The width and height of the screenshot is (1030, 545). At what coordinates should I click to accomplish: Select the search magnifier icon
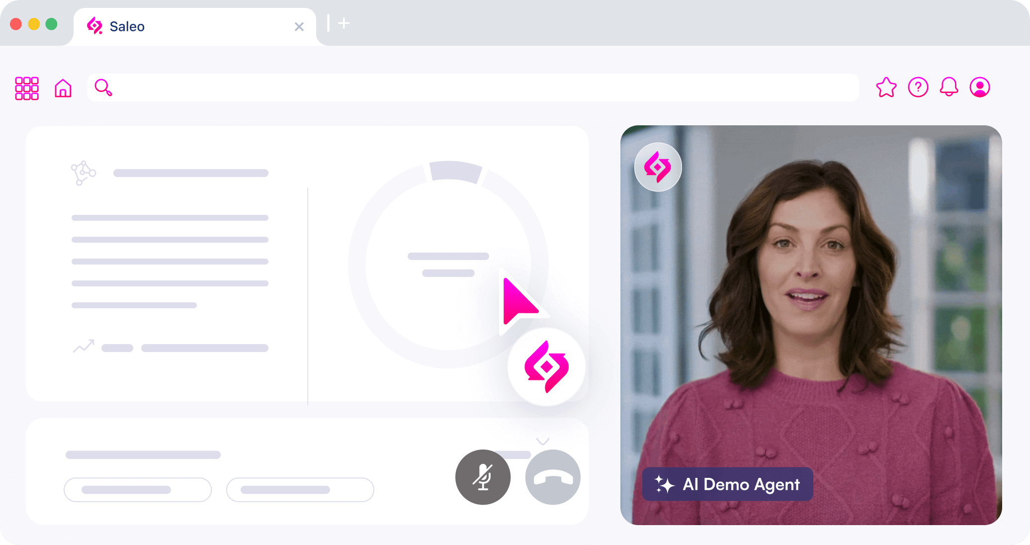pos(103,88)
